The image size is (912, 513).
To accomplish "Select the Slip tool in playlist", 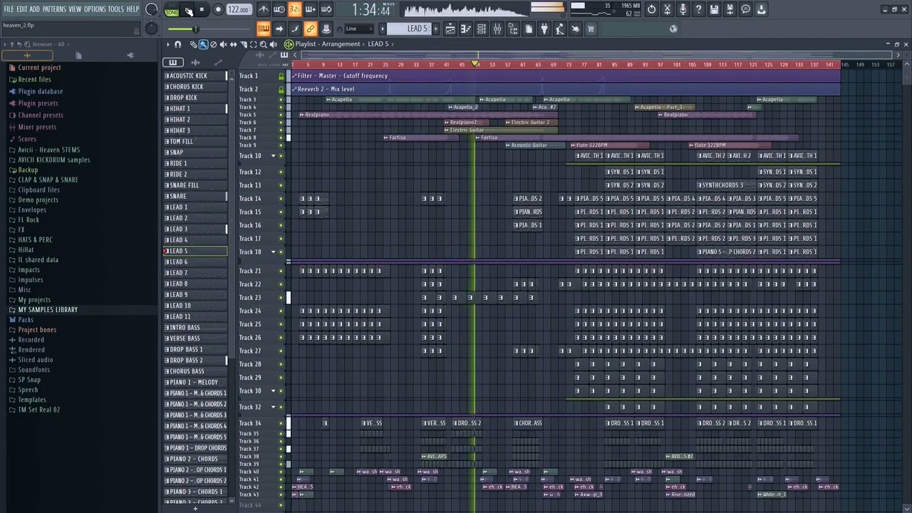I will pos(233,44).
